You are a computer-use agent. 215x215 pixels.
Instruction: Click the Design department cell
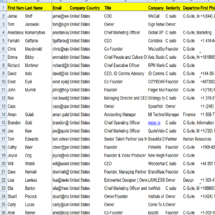pyautogui.click(x=191, y=180)
